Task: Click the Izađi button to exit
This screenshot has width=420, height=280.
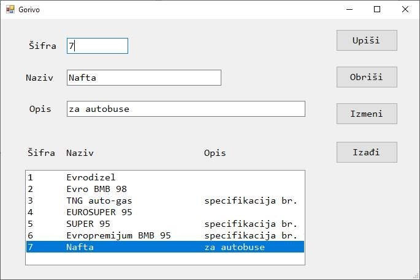Action: click(367, 152)
